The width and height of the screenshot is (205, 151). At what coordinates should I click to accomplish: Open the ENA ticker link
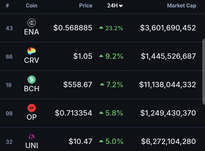coord(32,32)
